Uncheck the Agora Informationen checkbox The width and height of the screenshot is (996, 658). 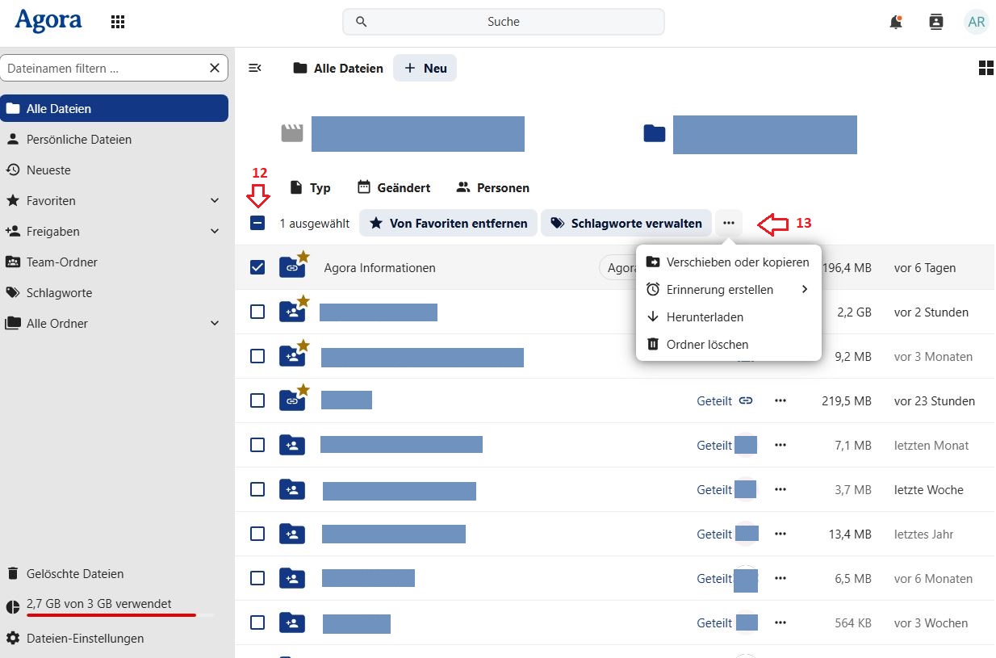[257, 267]
